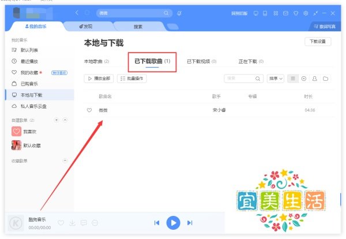Click the artist name 宋小睿
The width and height of the screenshot is (346, 239).
pyautogui.click(x=219, y=110)
